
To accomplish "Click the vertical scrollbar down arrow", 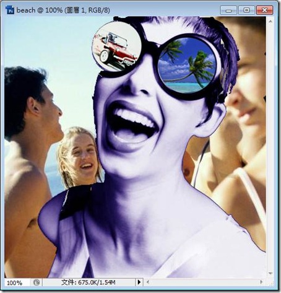I will pos(270,274).
